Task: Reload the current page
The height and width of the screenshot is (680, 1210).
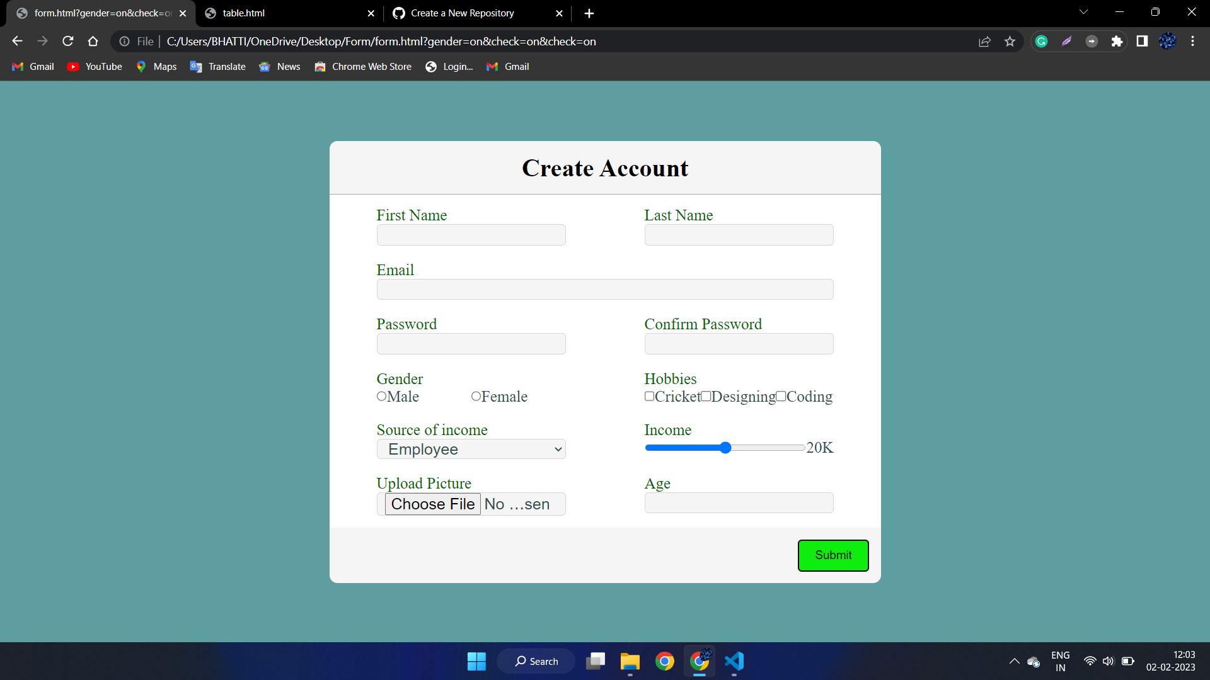Action: [68, 42]
